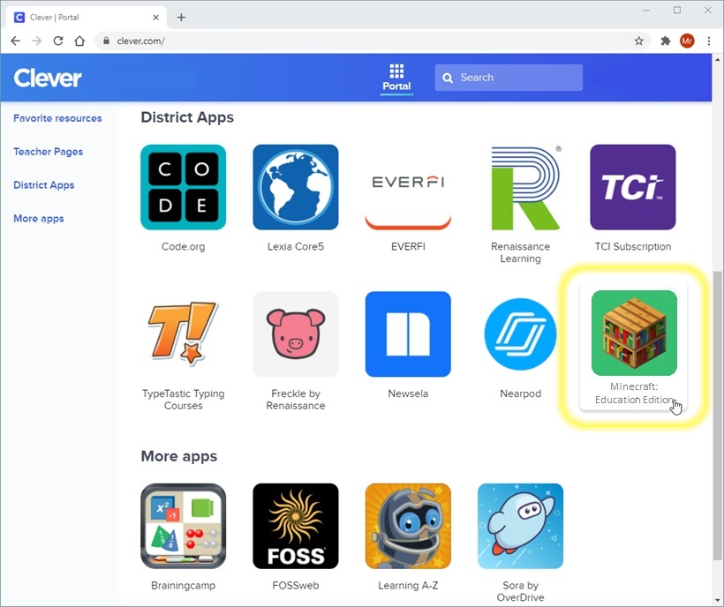Click the site lock icon
Image resolution: width=724 pixels, height=607 pixels.
point(106,41)
